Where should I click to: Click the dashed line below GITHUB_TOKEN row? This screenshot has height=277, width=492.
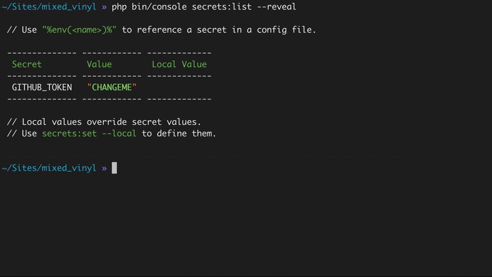(x=109, y=99)
